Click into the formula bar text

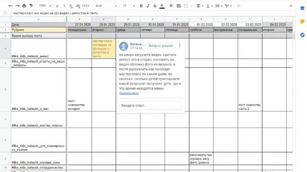pyautogui.click(x=56, y=13)
